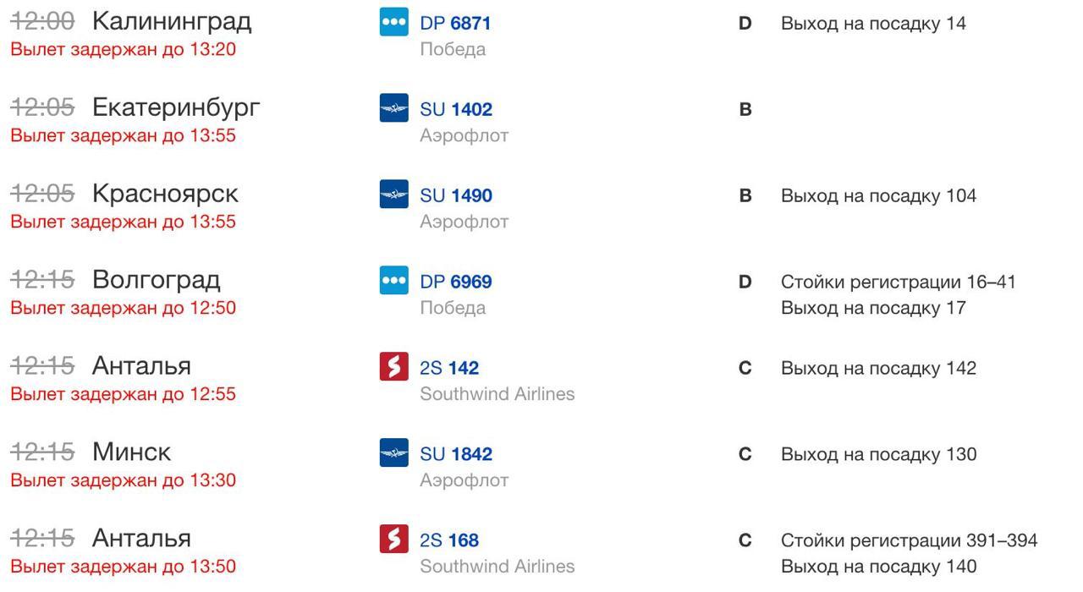The height and width of the screenshot is (592, 1083).
Task: Select the Екатеринбург destination row
Action: (541, 120)
